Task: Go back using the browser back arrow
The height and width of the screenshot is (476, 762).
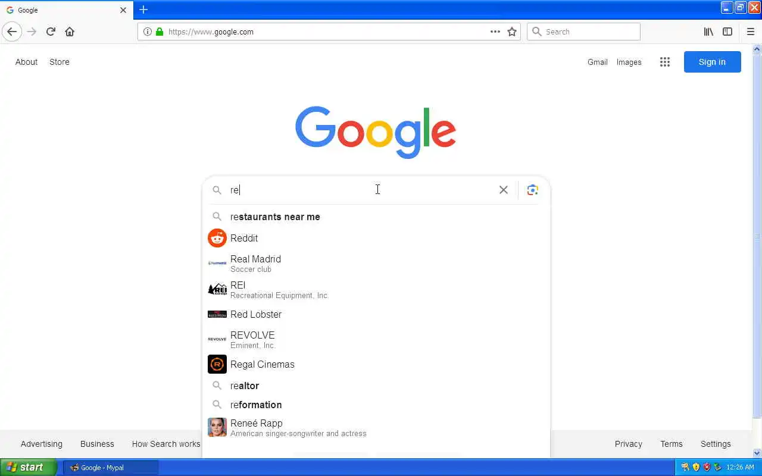Action: coord(12,32)
